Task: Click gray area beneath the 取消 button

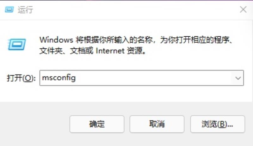Action: (x=157, y=140)
